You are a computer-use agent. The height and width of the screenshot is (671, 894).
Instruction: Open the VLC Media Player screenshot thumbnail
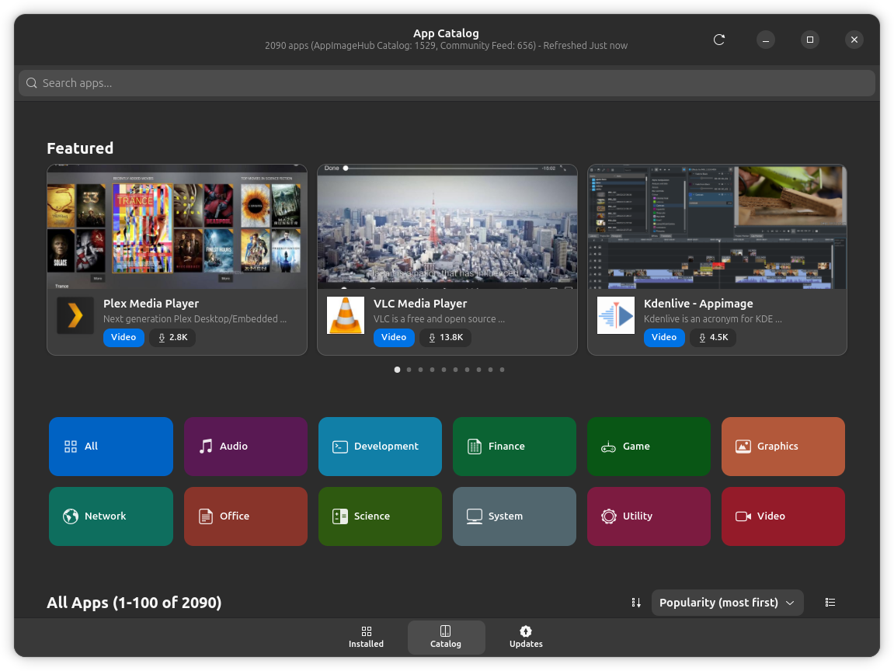(x=447, y=226)
